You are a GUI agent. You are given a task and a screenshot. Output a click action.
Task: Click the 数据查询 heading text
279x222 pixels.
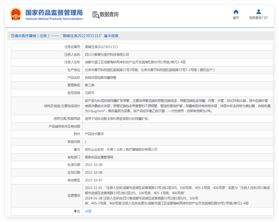[x=109, y=14]
